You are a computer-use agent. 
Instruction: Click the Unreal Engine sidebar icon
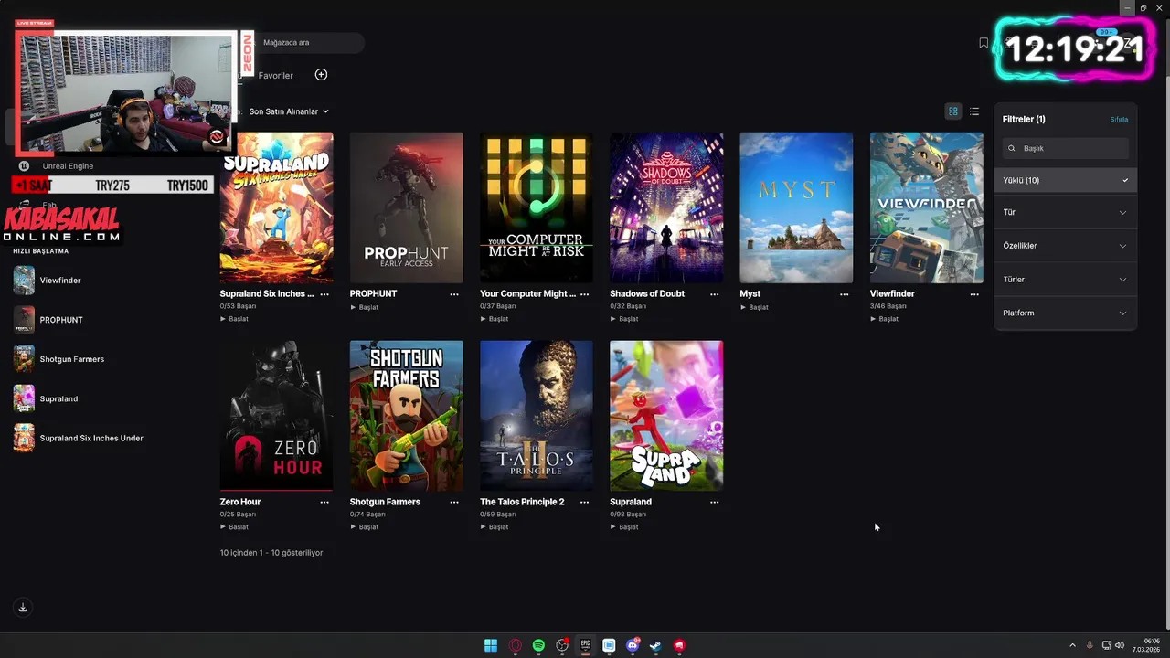coord(24,166)
